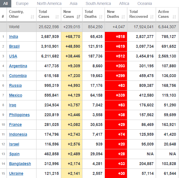Open the North America tab
Image resolution: width=179 pixels, height=178 pixels.
(49, 3)
